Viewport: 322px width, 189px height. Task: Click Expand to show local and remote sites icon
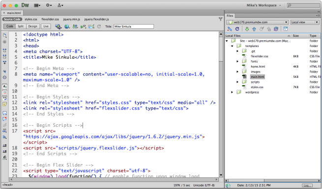point(286,29)
